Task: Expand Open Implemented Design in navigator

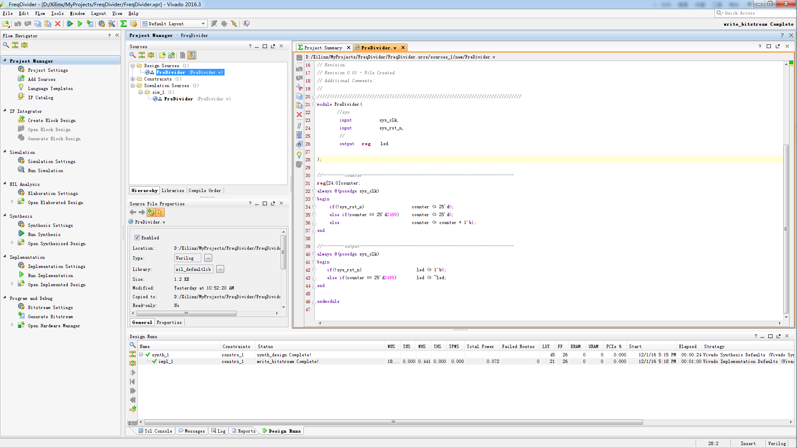Action: (12, 284)
